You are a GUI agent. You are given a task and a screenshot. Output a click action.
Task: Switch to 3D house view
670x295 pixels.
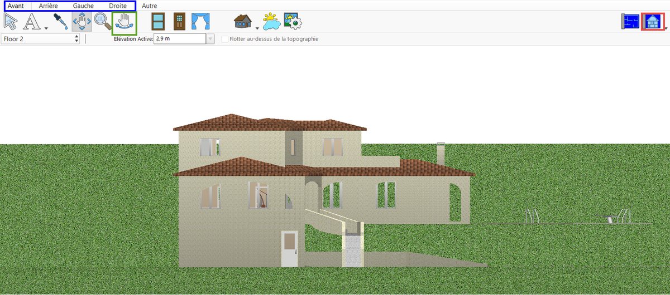(x=652, y=22)
